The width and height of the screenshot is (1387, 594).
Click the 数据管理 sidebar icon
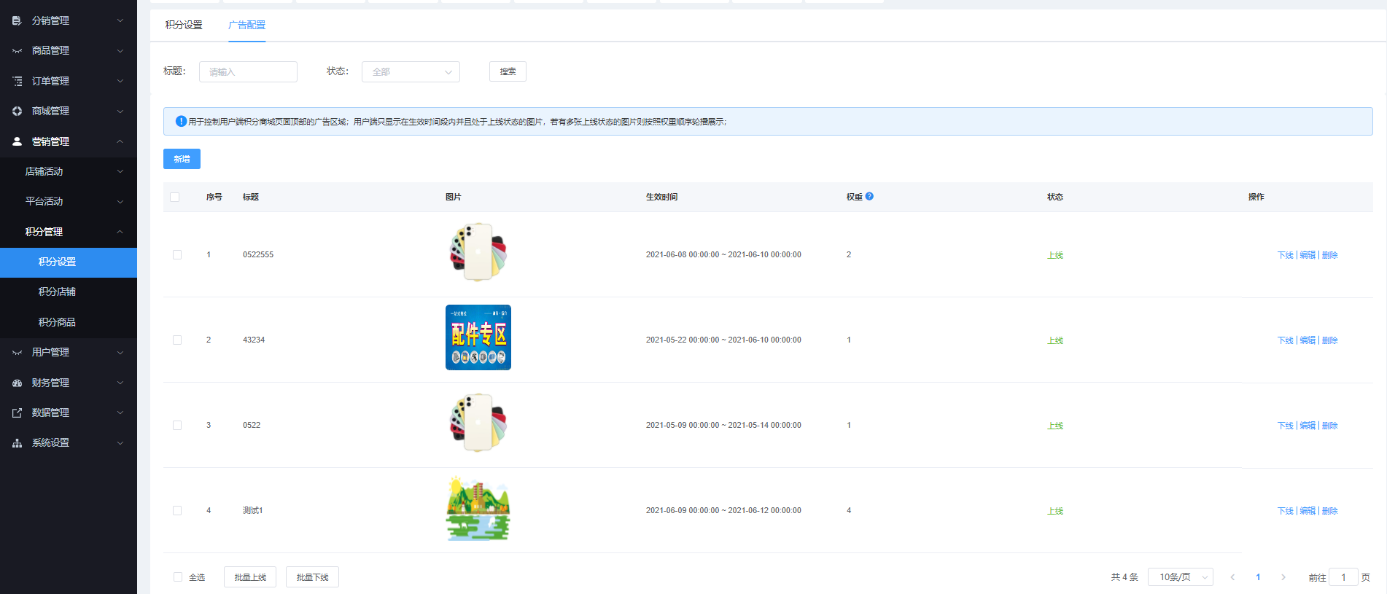17,413
